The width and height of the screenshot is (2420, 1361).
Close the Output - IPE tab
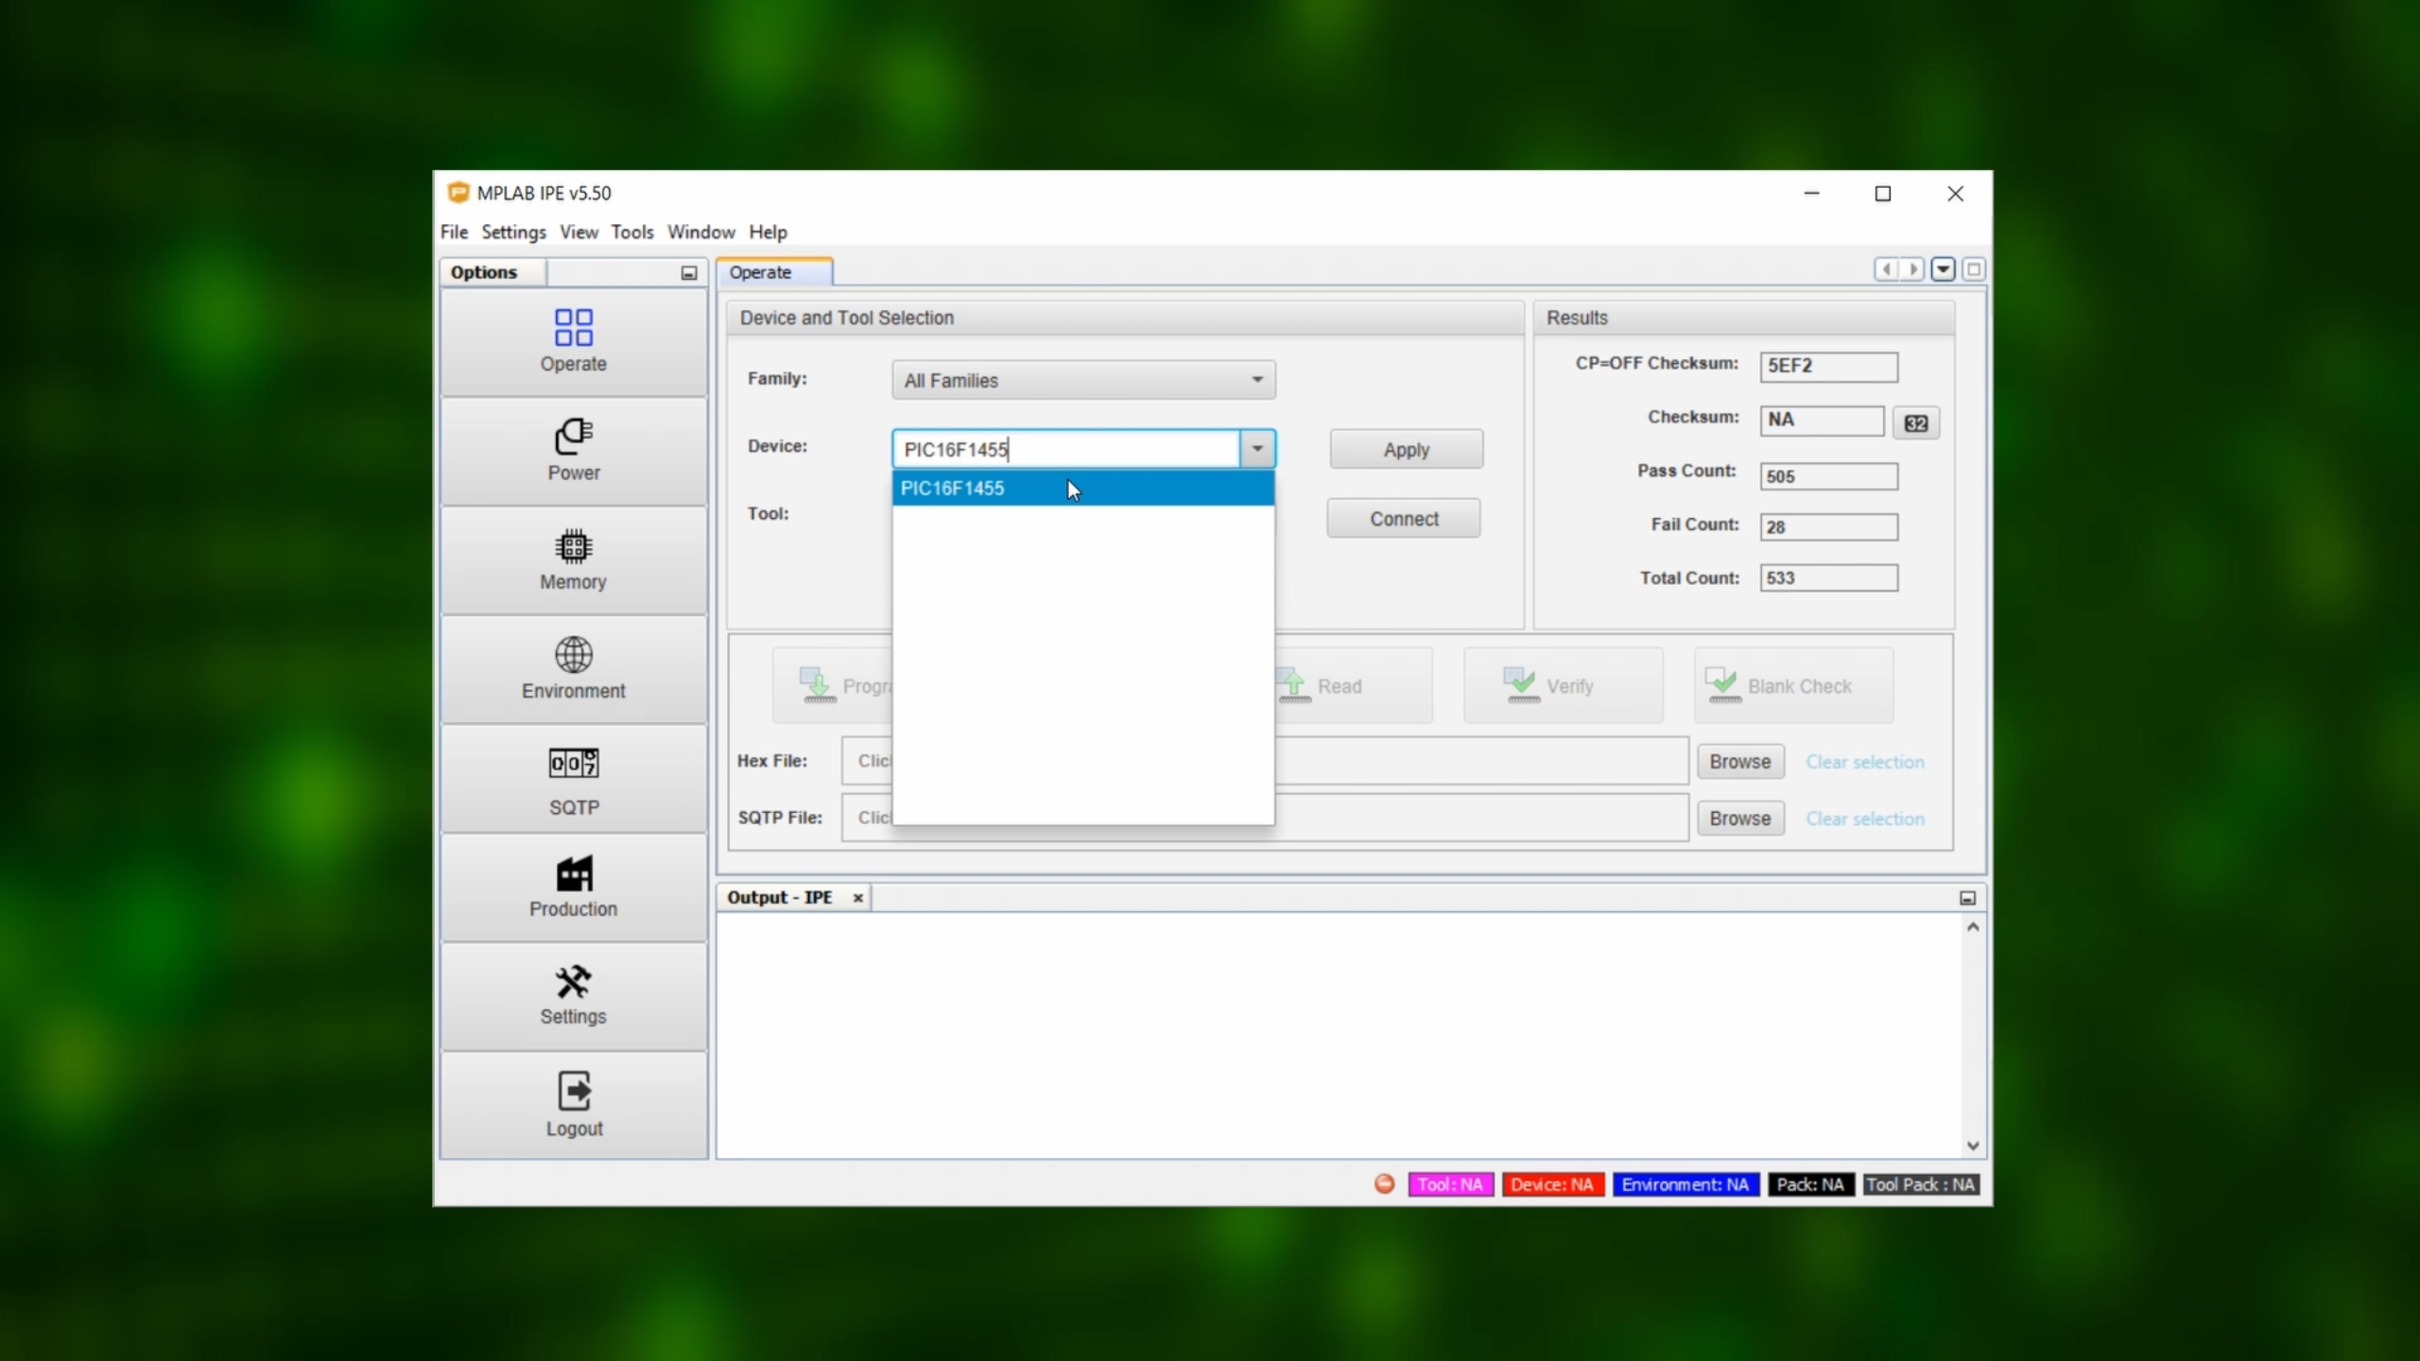click(x=858, y=898)
